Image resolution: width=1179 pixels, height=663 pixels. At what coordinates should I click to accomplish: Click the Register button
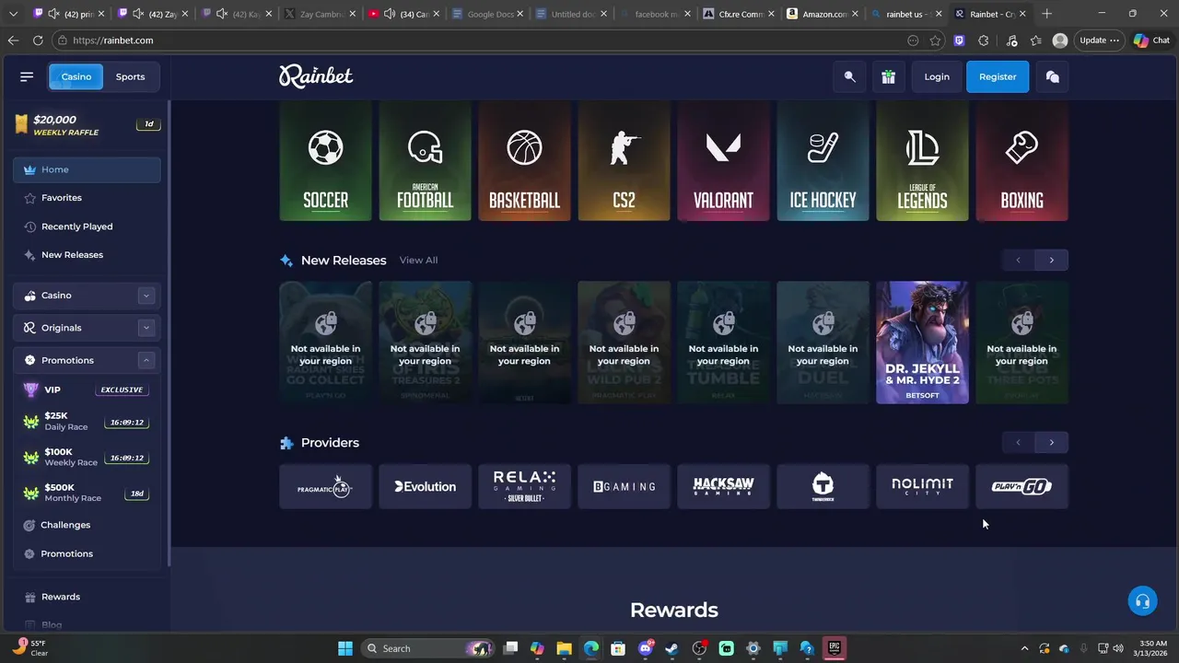pyautogui.click(x=998, y=76)
